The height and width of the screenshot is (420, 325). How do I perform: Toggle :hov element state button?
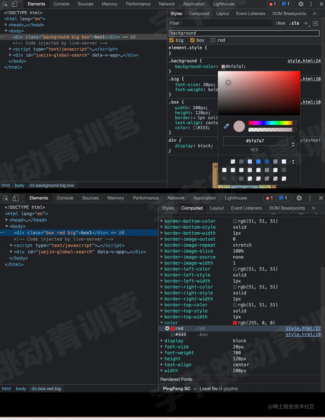(x=280, y=23)
